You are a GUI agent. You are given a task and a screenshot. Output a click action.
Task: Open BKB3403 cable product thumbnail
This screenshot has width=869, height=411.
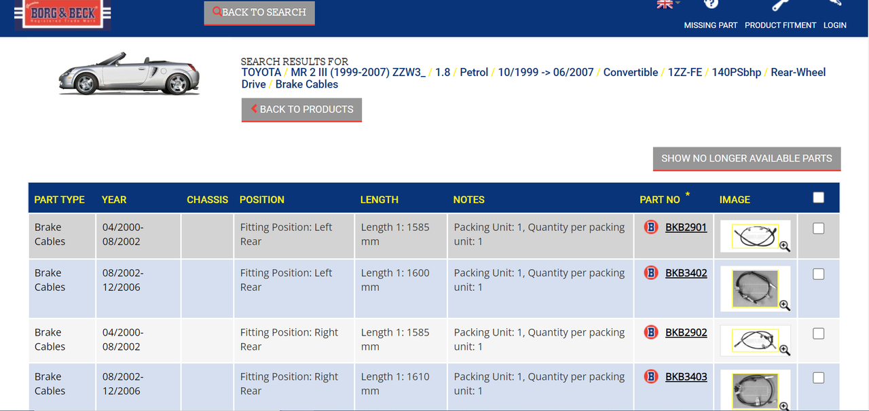[755, 390]
